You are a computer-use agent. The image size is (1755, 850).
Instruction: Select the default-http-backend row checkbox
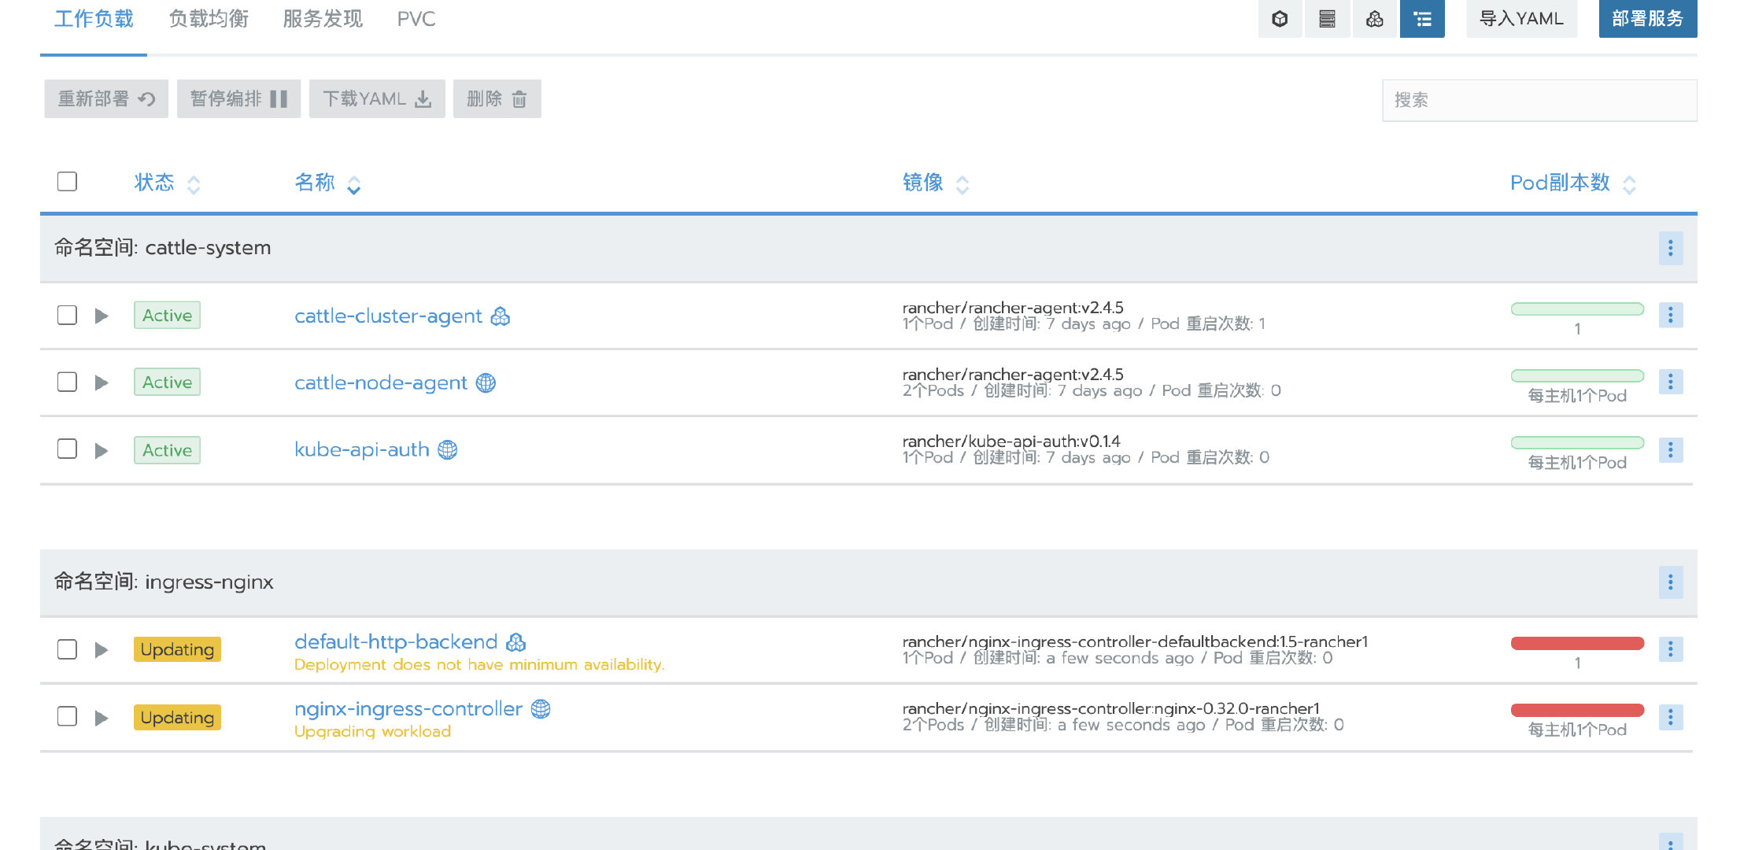[67, 650]
